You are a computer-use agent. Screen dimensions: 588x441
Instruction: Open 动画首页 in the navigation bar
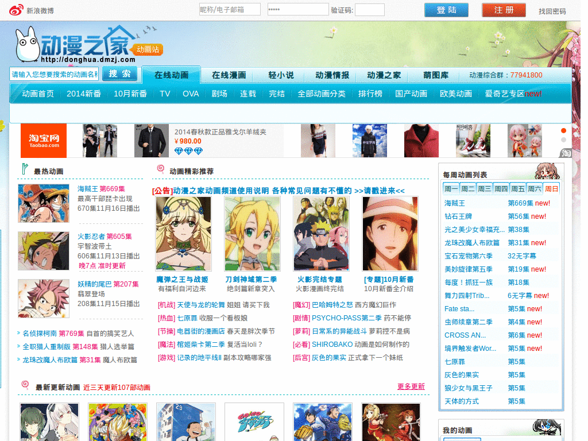coord(38,94)
